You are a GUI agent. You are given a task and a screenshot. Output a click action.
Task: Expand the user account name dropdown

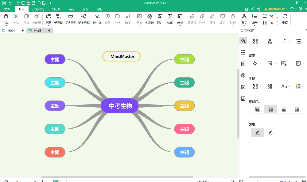pos(286,9)
